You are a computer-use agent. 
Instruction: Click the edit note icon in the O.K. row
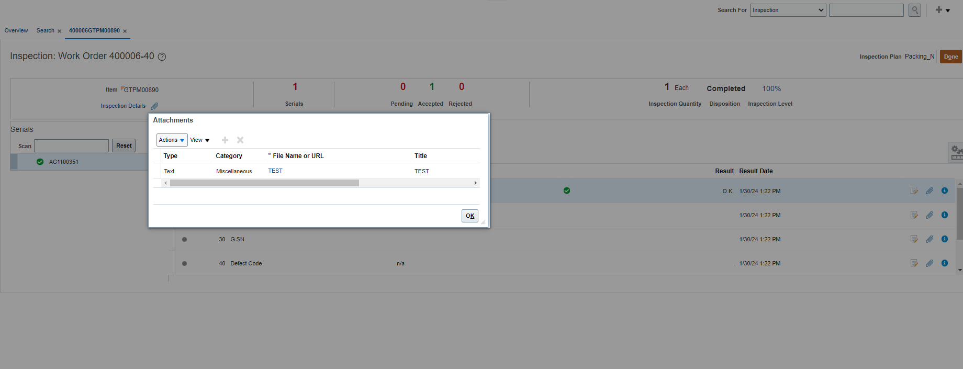click(x=914, y=191)
